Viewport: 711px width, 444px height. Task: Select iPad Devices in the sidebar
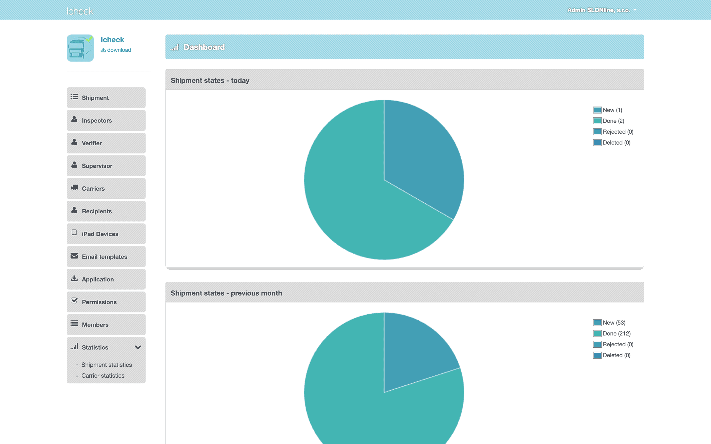pyautogui.click(x=106, y=234)
